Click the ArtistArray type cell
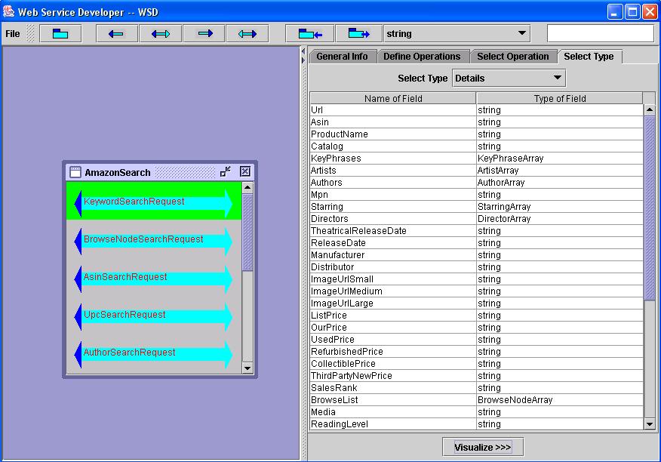 (559, 171)
